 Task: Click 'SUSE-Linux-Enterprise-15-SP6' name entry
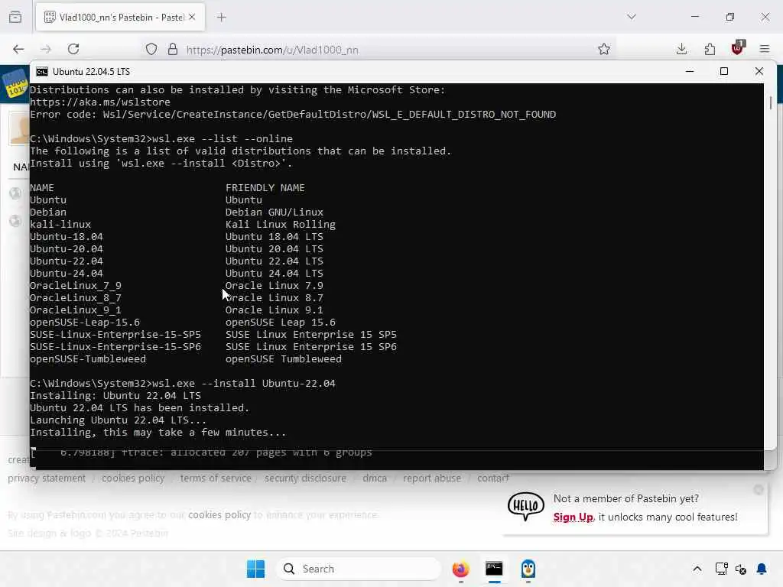pos(115,346)
